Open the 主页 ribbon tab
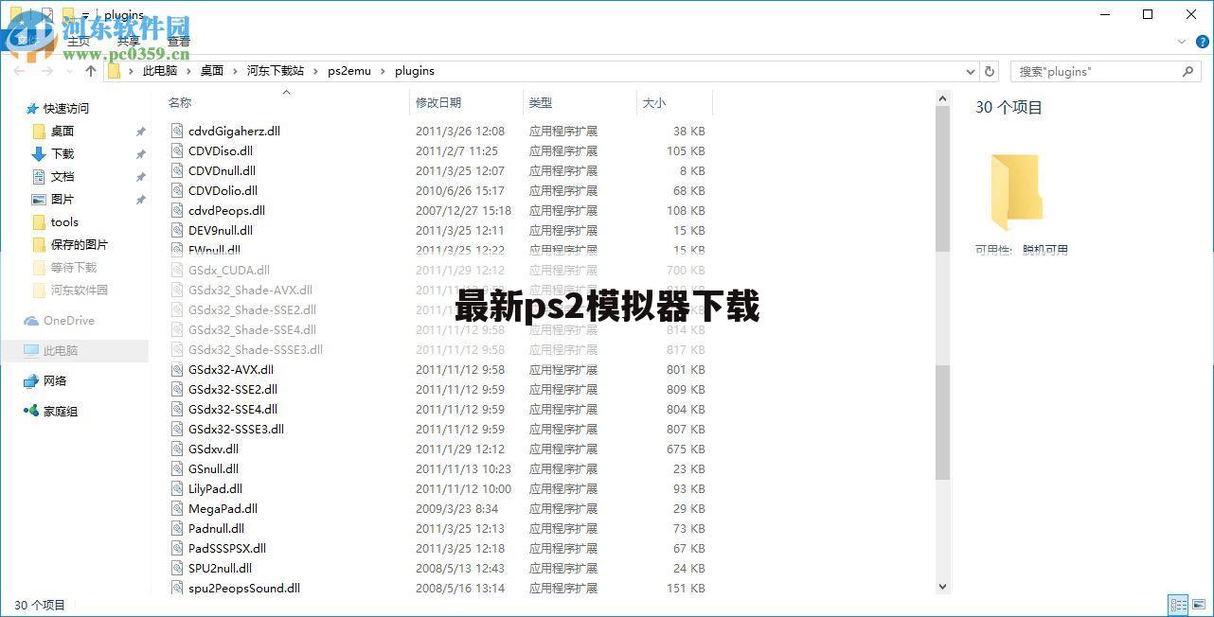Screen dimensions: 1214x617 click(x=79, y=42)
